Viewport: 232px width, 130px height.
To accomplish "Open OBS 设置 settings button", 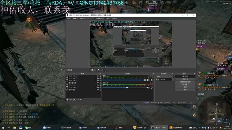I will pyautogui.click(x=185, y=87).
